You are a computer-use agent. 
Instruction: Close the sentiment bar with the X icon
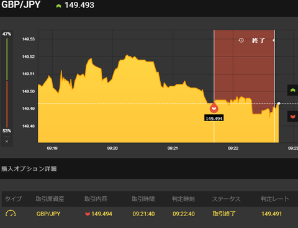point(7,142)
